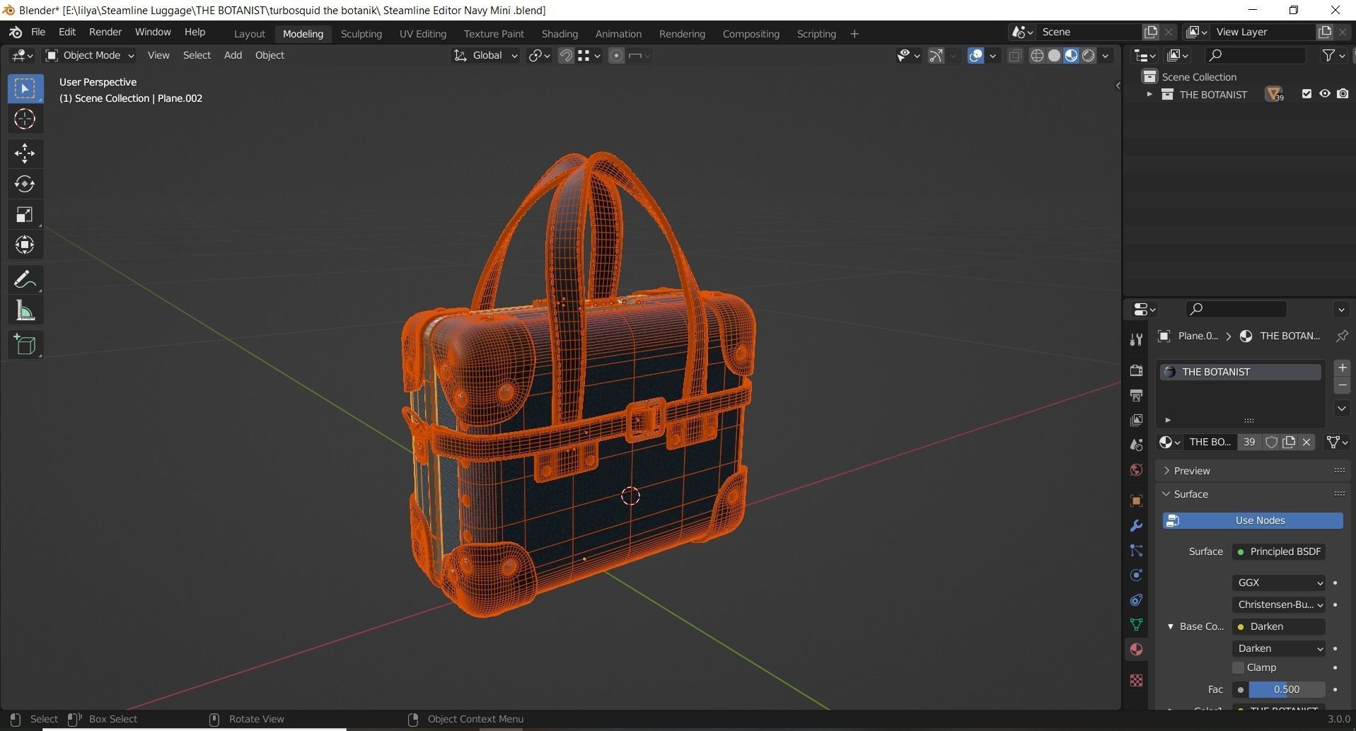Open the Texture properties checker tab
The width and height of the screenshot is (1356, 731).
coord(1136,680)
